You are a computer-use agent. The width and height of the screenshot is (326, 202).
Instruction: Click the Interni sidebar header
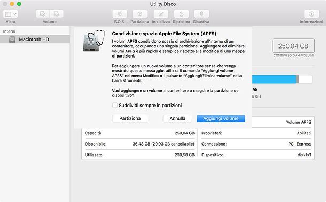pyautogui.click(x=9, y=31)
